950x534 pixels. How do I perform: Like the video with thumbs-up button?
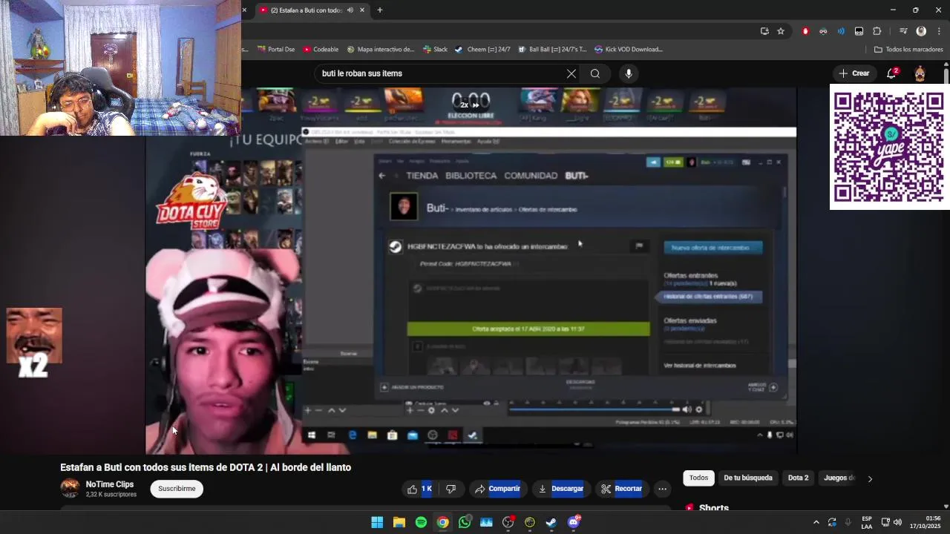[419, 489]
